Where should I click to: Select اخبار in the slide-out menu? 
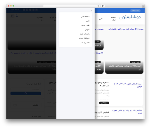tap(88, 21)
